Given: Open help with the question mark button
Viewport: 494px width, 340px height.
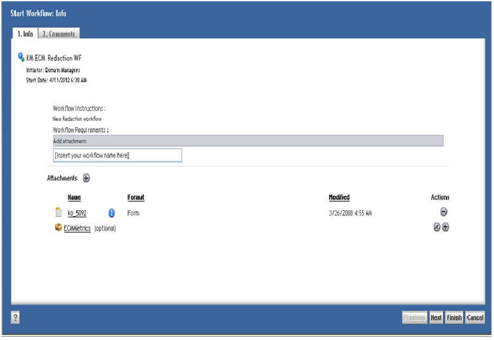Looking at the screenshot, I should 15,317.
